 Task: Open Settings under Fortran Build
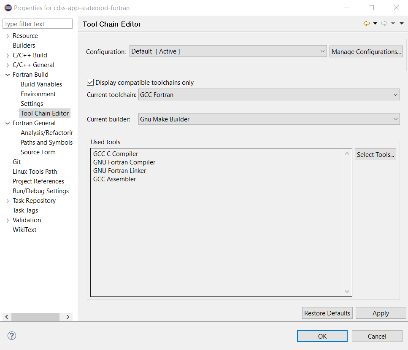click(x=32, y=104)
